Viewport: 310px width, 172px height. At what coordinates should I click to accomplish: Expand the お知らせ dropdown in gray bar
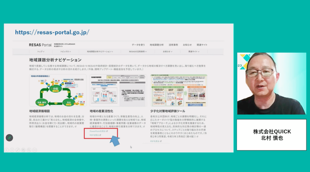pyautogui.click(x=167, y=52)
